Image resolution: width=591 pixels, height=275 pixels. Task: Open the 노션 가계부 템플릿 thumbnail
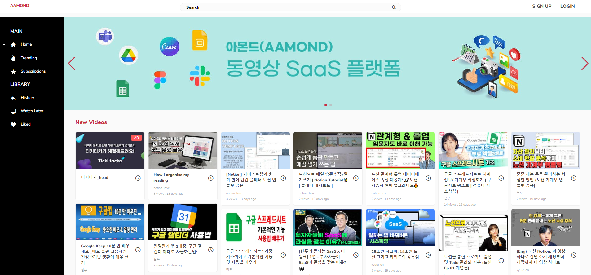[x=546, y=150]
